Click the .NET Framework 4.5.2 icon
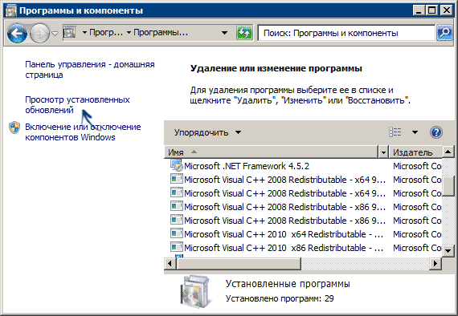This screenshot has width=458, height=316. [x=177, y=165]
